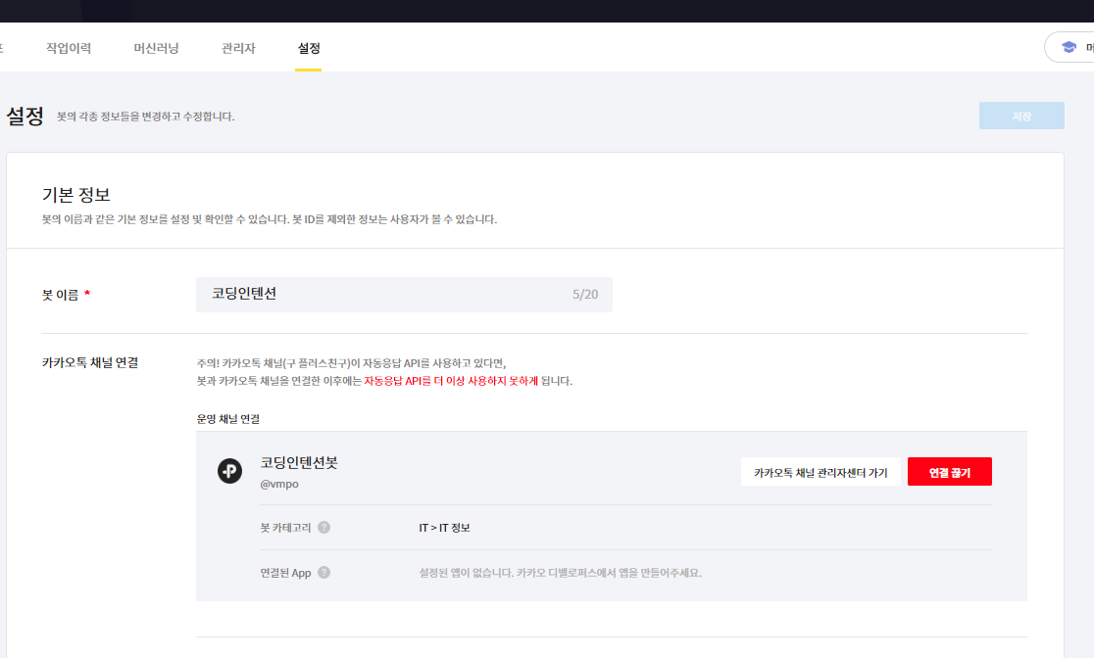
Task: Click the graduation cap icon button
Action: 1069,47
